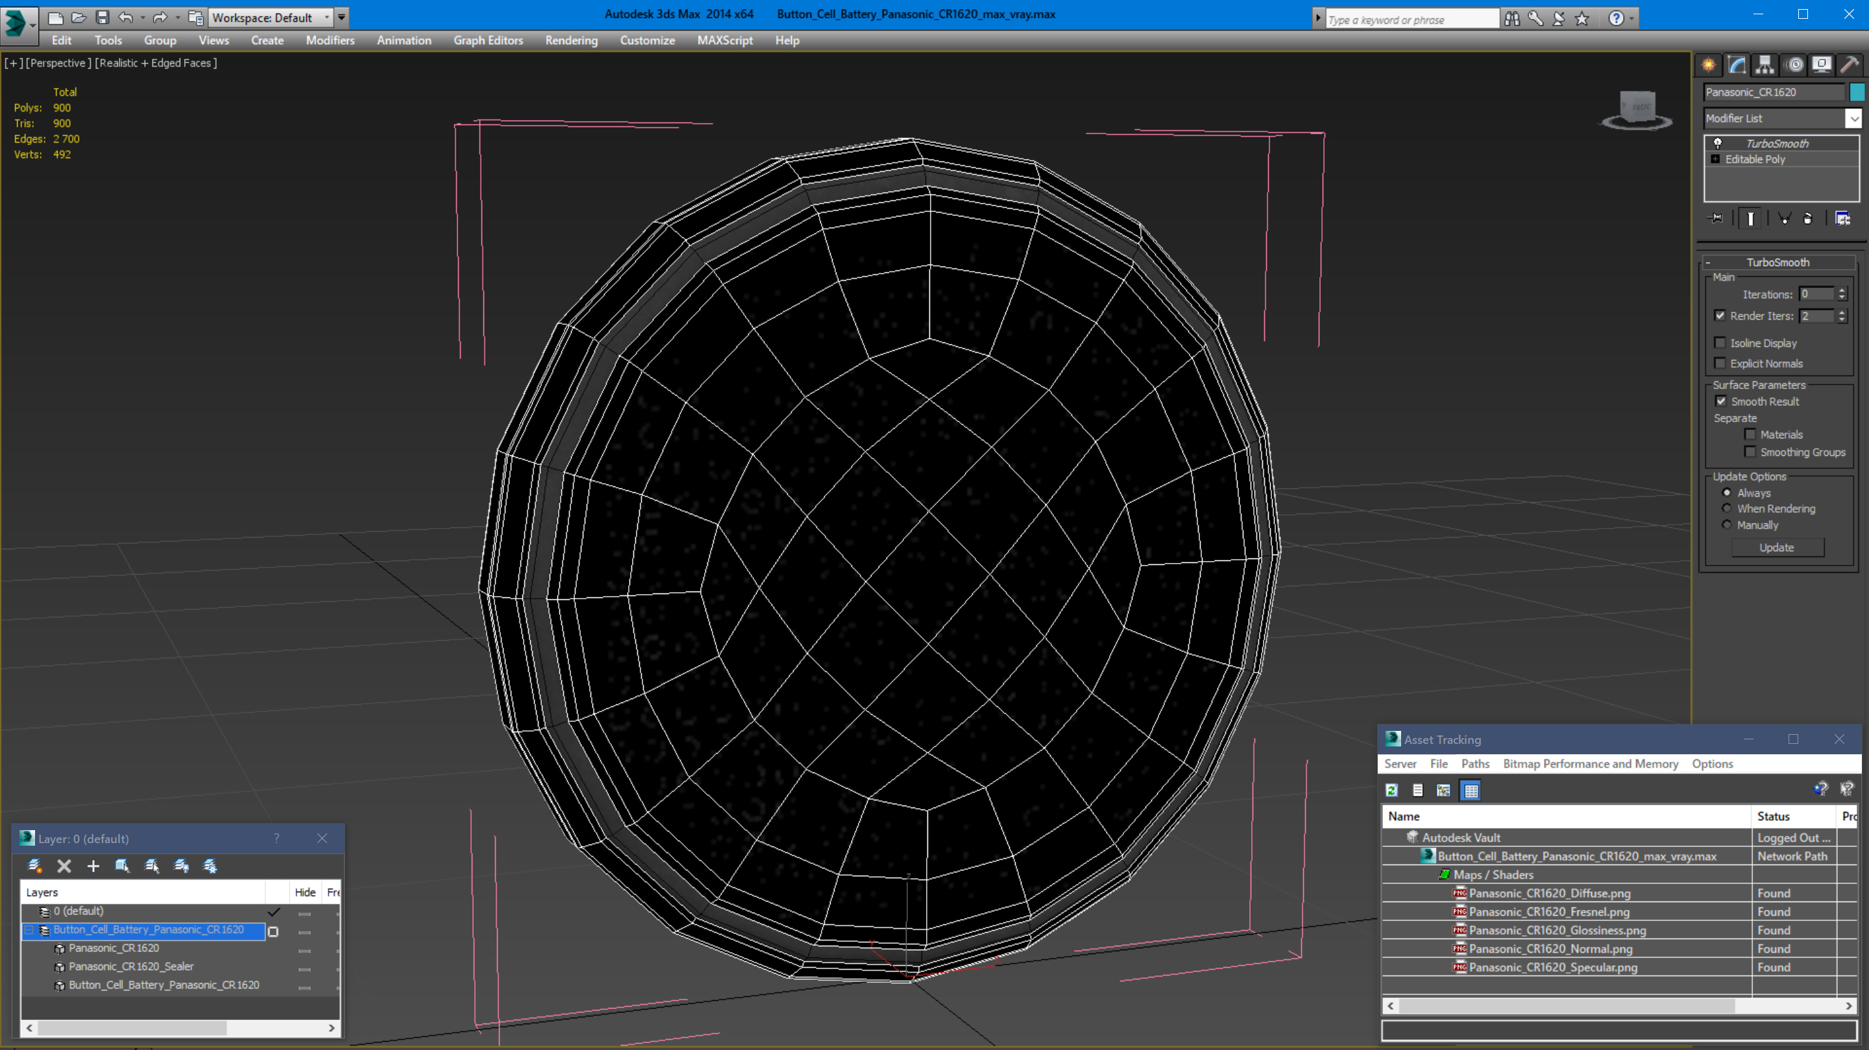Create new layer with plus icon
1869x1050 pixels.
coord(93,866)
